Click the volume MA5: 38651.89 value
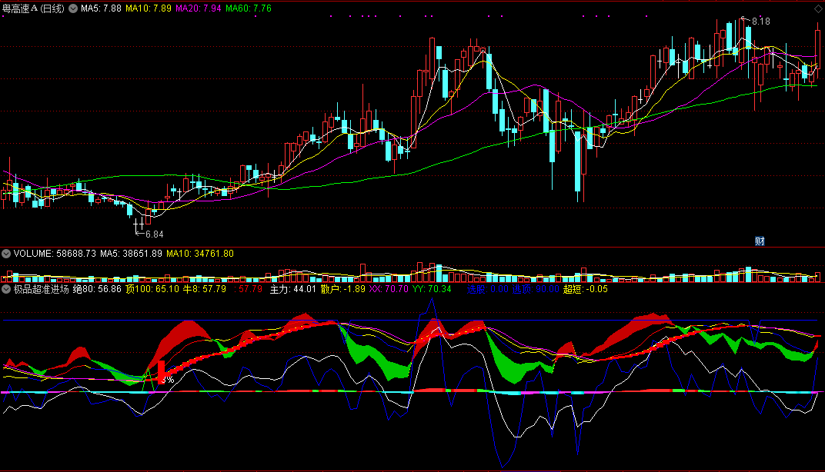The image size is (825, 472). [131, 254]
